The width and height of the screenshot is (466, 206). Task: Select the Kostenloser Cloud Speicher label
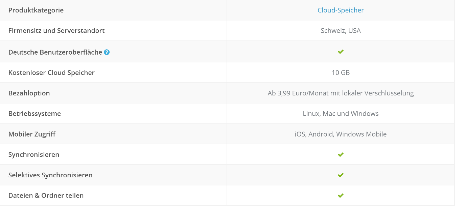coord(51,72)
